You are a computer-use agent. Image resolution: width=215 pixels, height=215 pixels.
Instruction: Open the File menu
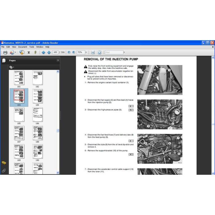coord(3,47)
